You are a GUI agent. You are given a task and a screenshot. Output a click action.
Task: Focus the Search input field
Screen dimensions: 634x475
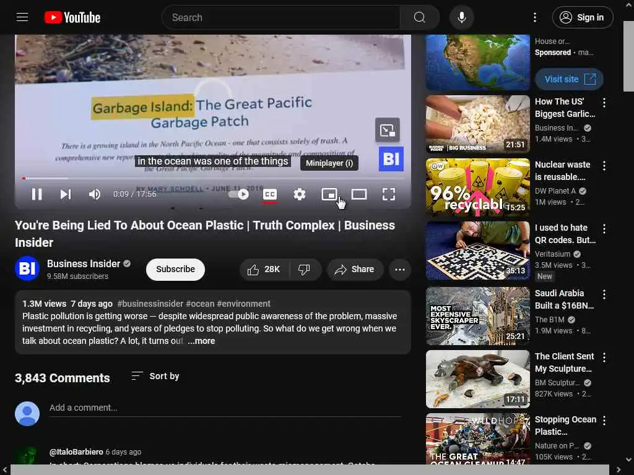281,17
